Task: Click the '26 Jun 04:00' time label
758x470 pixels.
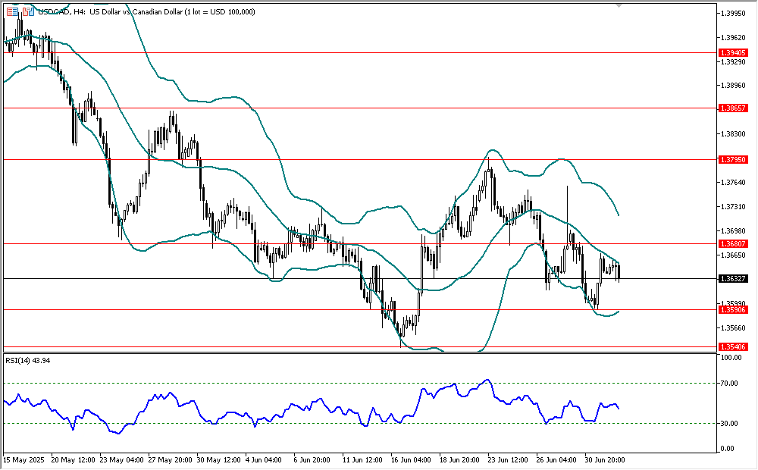Action: 556,459
